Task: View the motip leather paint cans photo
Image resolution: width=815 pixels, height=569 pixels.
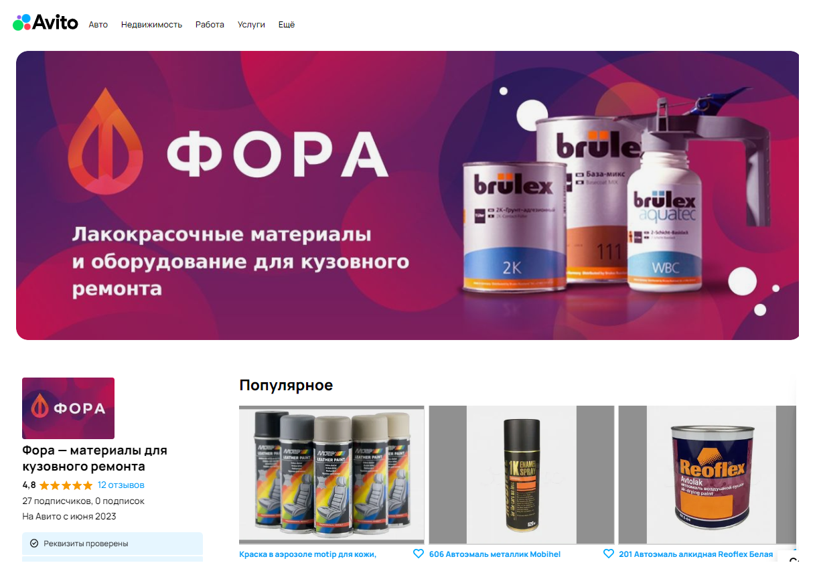Action: pos(331,475)
